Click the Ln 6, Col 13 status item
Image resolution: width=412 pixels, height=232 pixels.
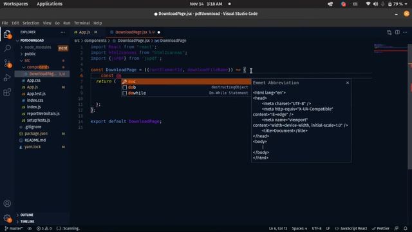point(277,228)
